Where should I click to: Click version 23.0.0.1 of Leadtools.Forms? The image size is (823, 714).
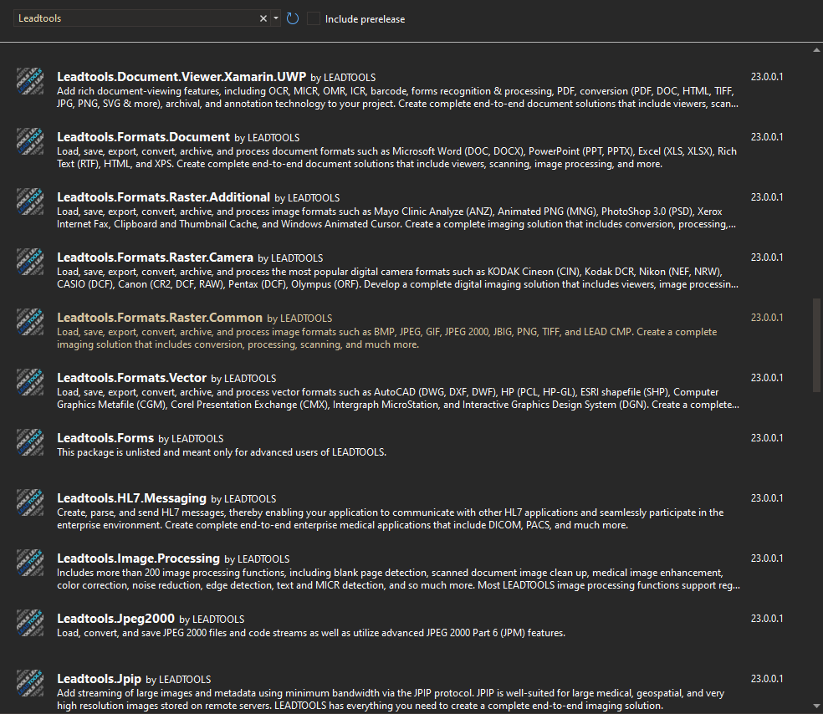(x=767, y=438)
